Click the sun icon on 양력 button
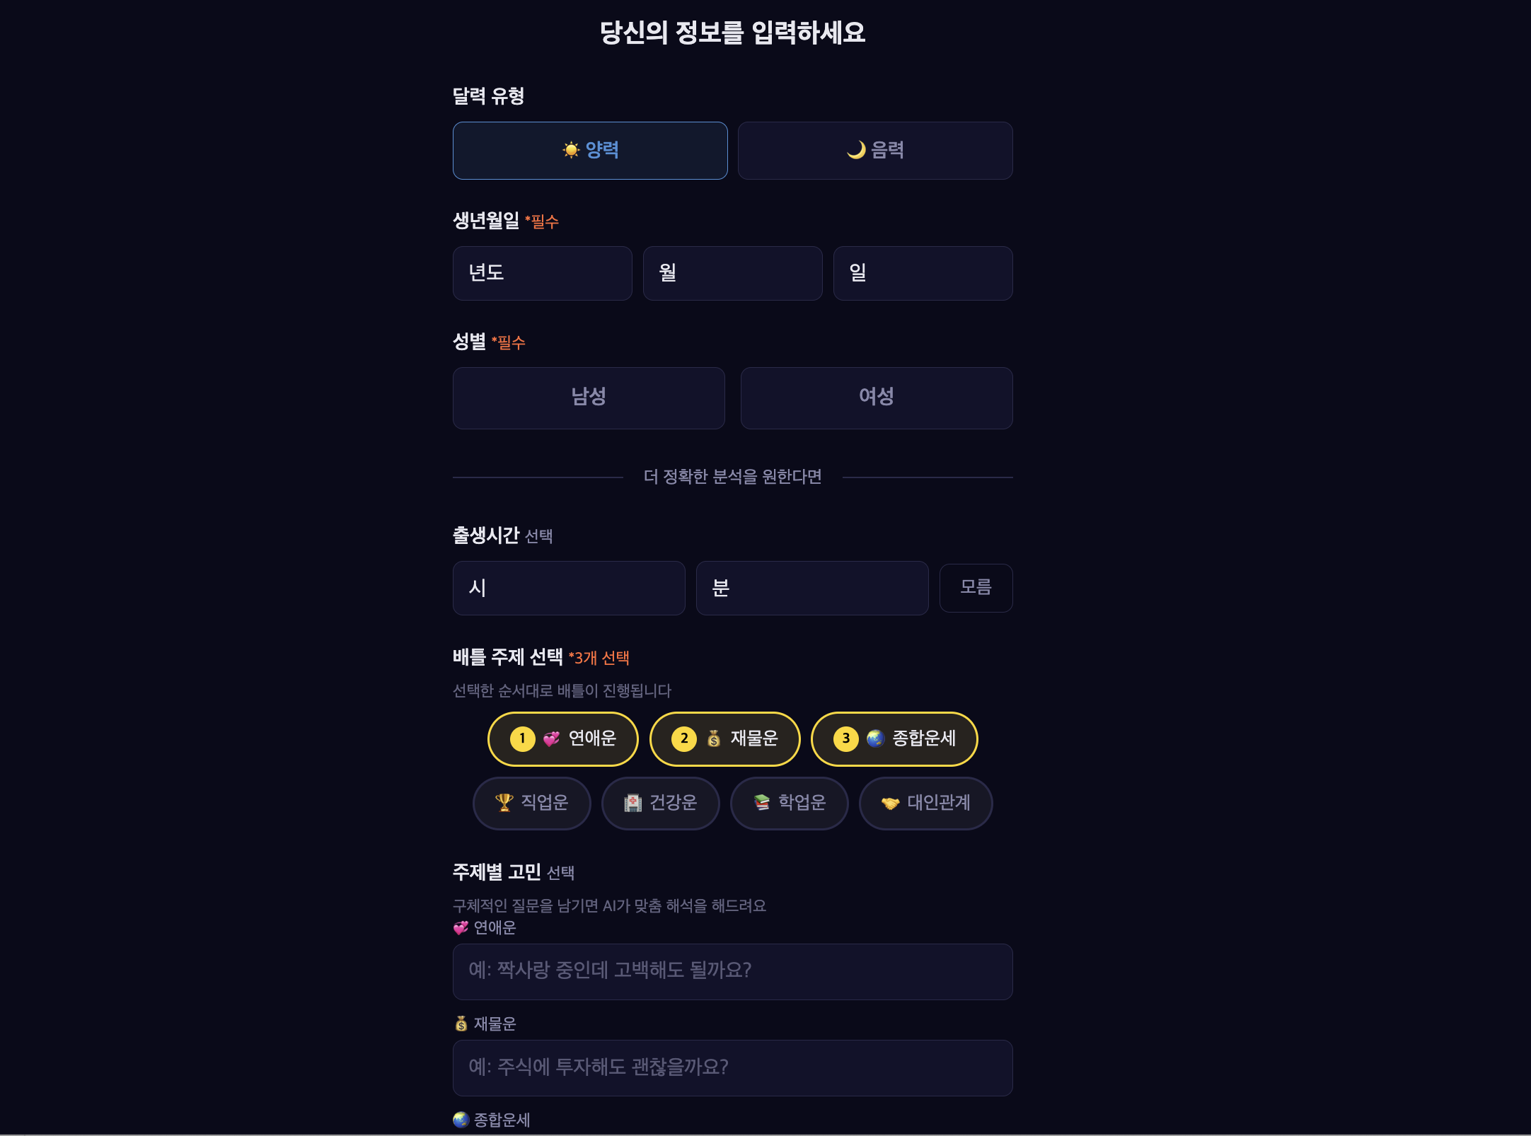This screenshot has width=1531, height=1136. click(571, 150)
